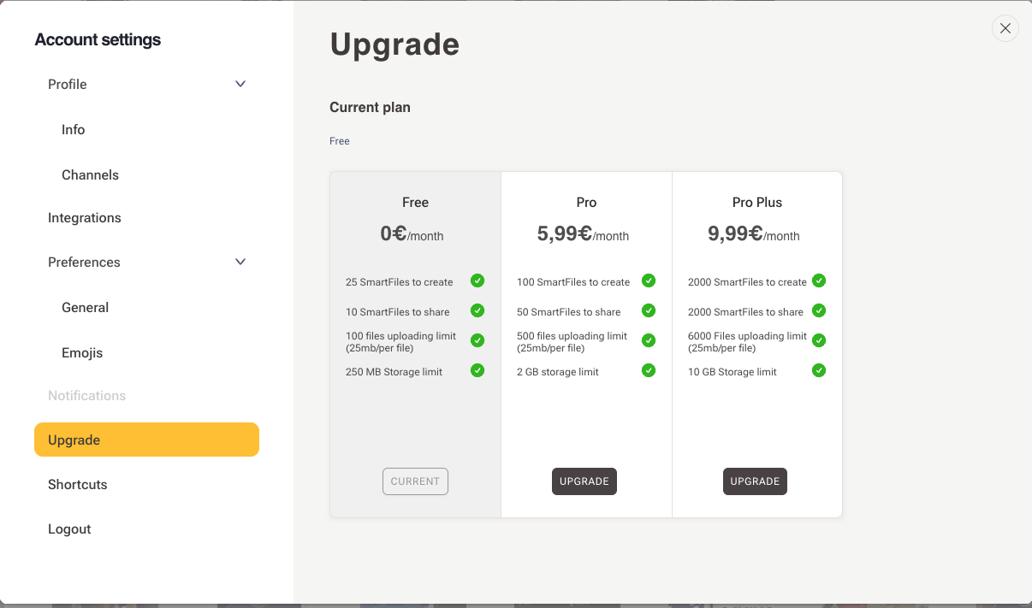Screen dimensions: 1032x608
Task: Click the Current button on Free plan
Action: point(415,481)
